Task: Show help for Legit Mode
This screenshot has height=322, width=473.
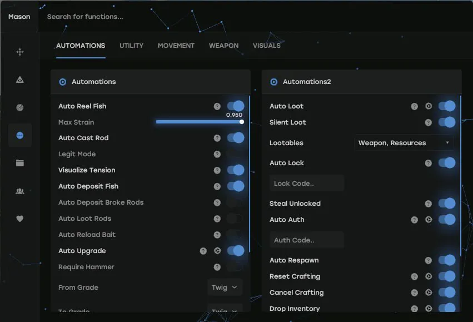Action: (x=217, y=154)
